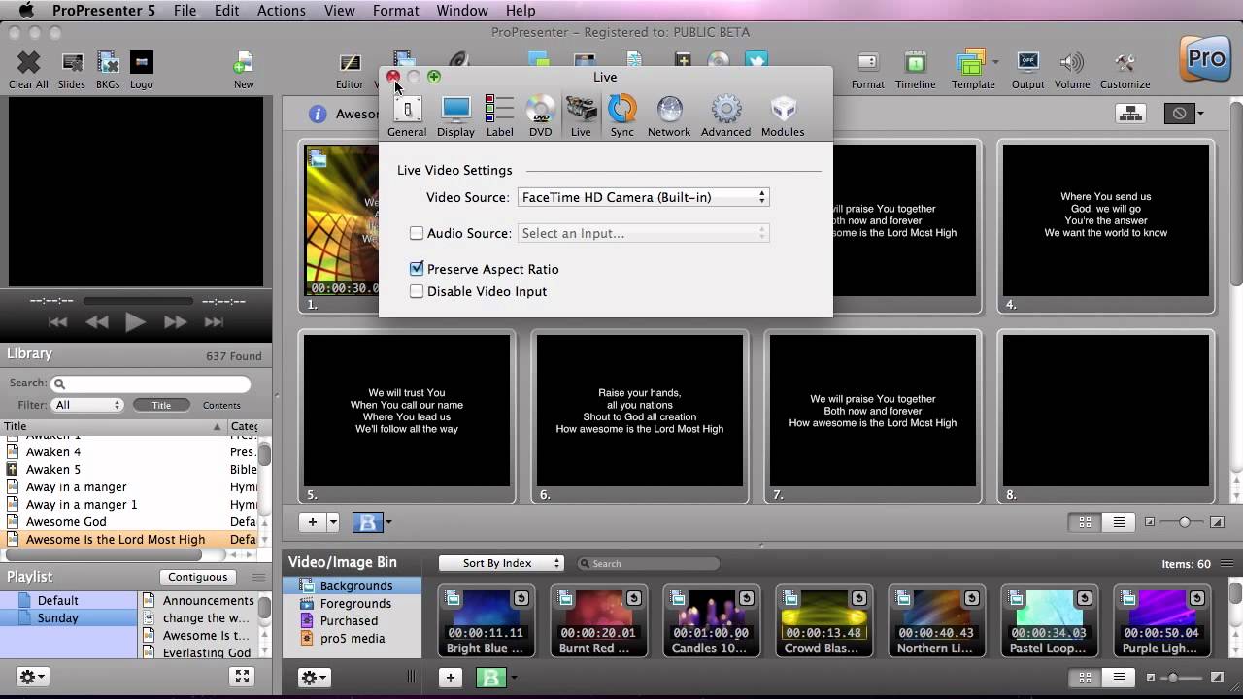Viewport: 1243px width, 699px height.
Task: Play the preview with the play button
Action: [135, 322]
